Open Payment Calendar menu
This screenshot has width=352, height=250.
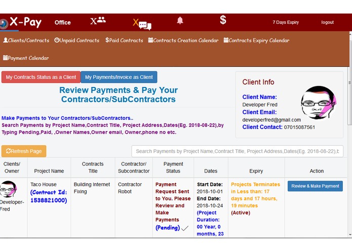pos(26,58)
